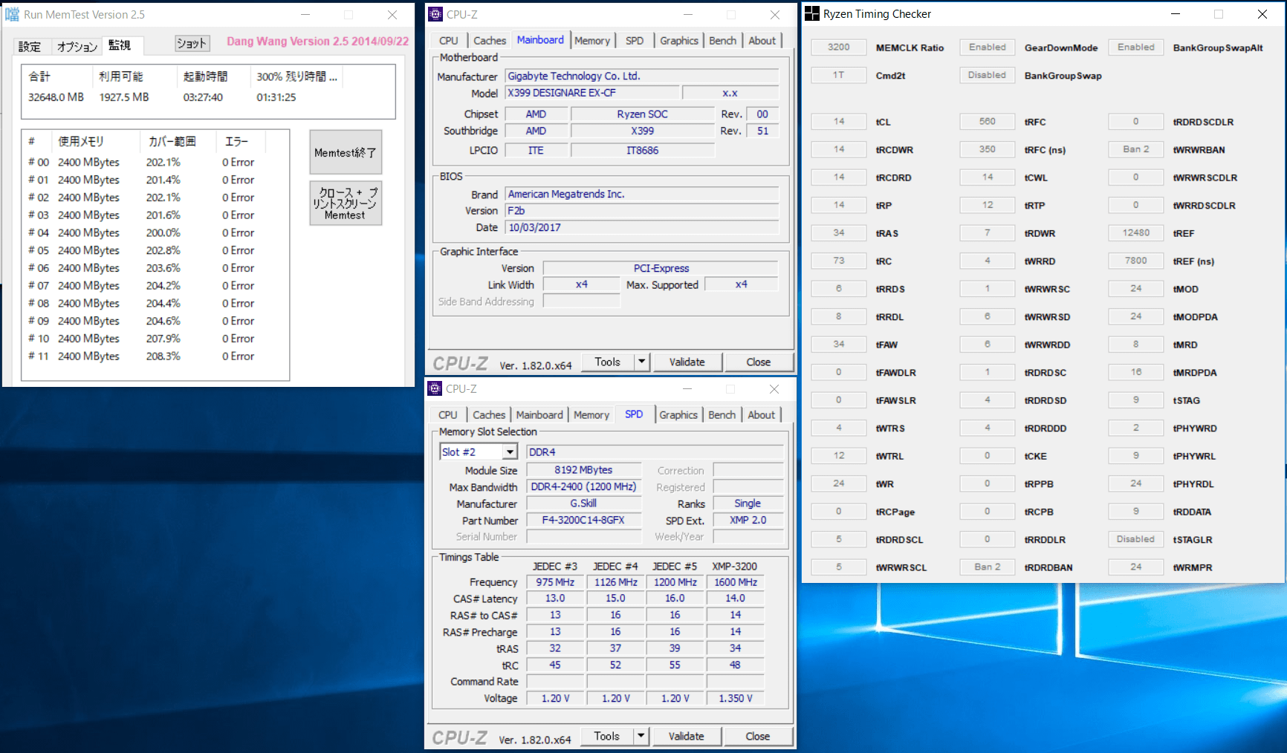1287x753 pixels.
Task: Click Max Bandwidth DDR4-2400 field
Action: (x=583, y=486)
